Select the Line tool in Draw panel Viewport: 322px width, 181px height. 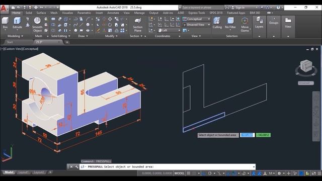(82, 25)
